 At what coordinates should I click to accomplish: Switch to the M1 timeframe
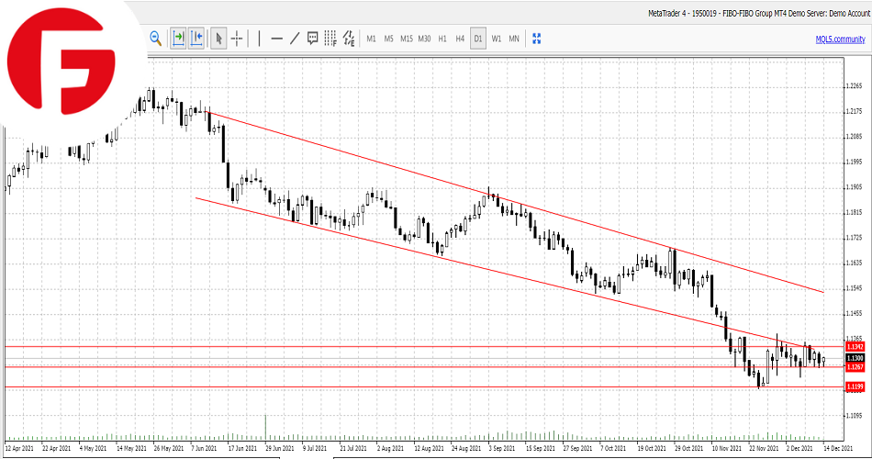tap(371, 39)
